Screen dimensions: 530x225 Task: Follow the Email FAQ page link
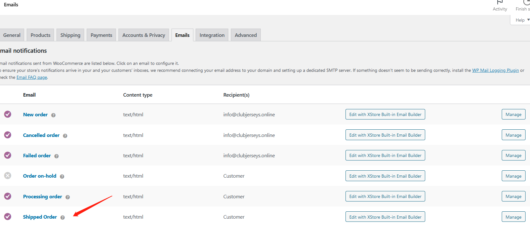(32, 77)
